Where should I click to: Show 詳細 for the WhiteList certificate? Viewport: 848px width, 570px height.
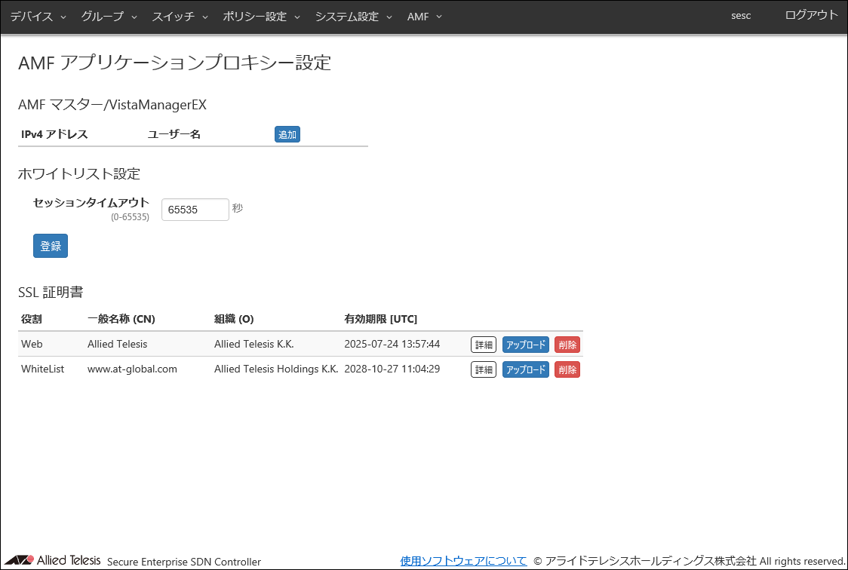point(484,369)
